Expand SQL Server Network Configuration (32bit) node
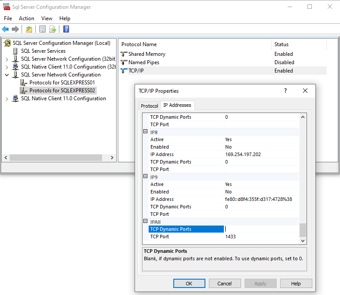 click(7, 59)
